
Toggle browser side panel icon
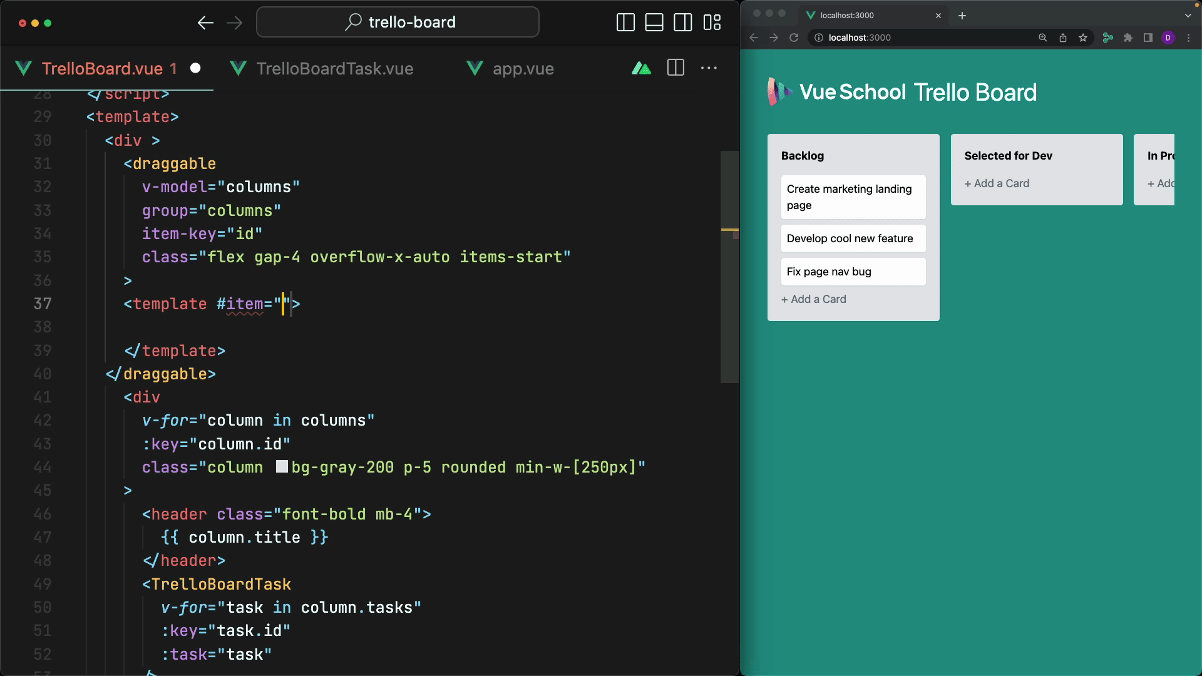point(1148,38)
